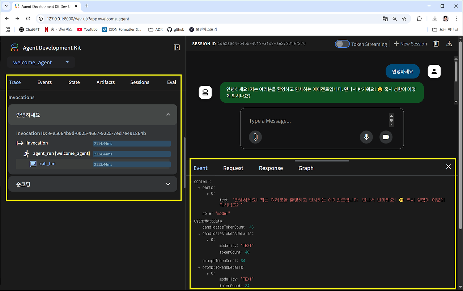463x291 pixels.
Task: Open the Chrome three-dot menu
Action: pos(456,19)
